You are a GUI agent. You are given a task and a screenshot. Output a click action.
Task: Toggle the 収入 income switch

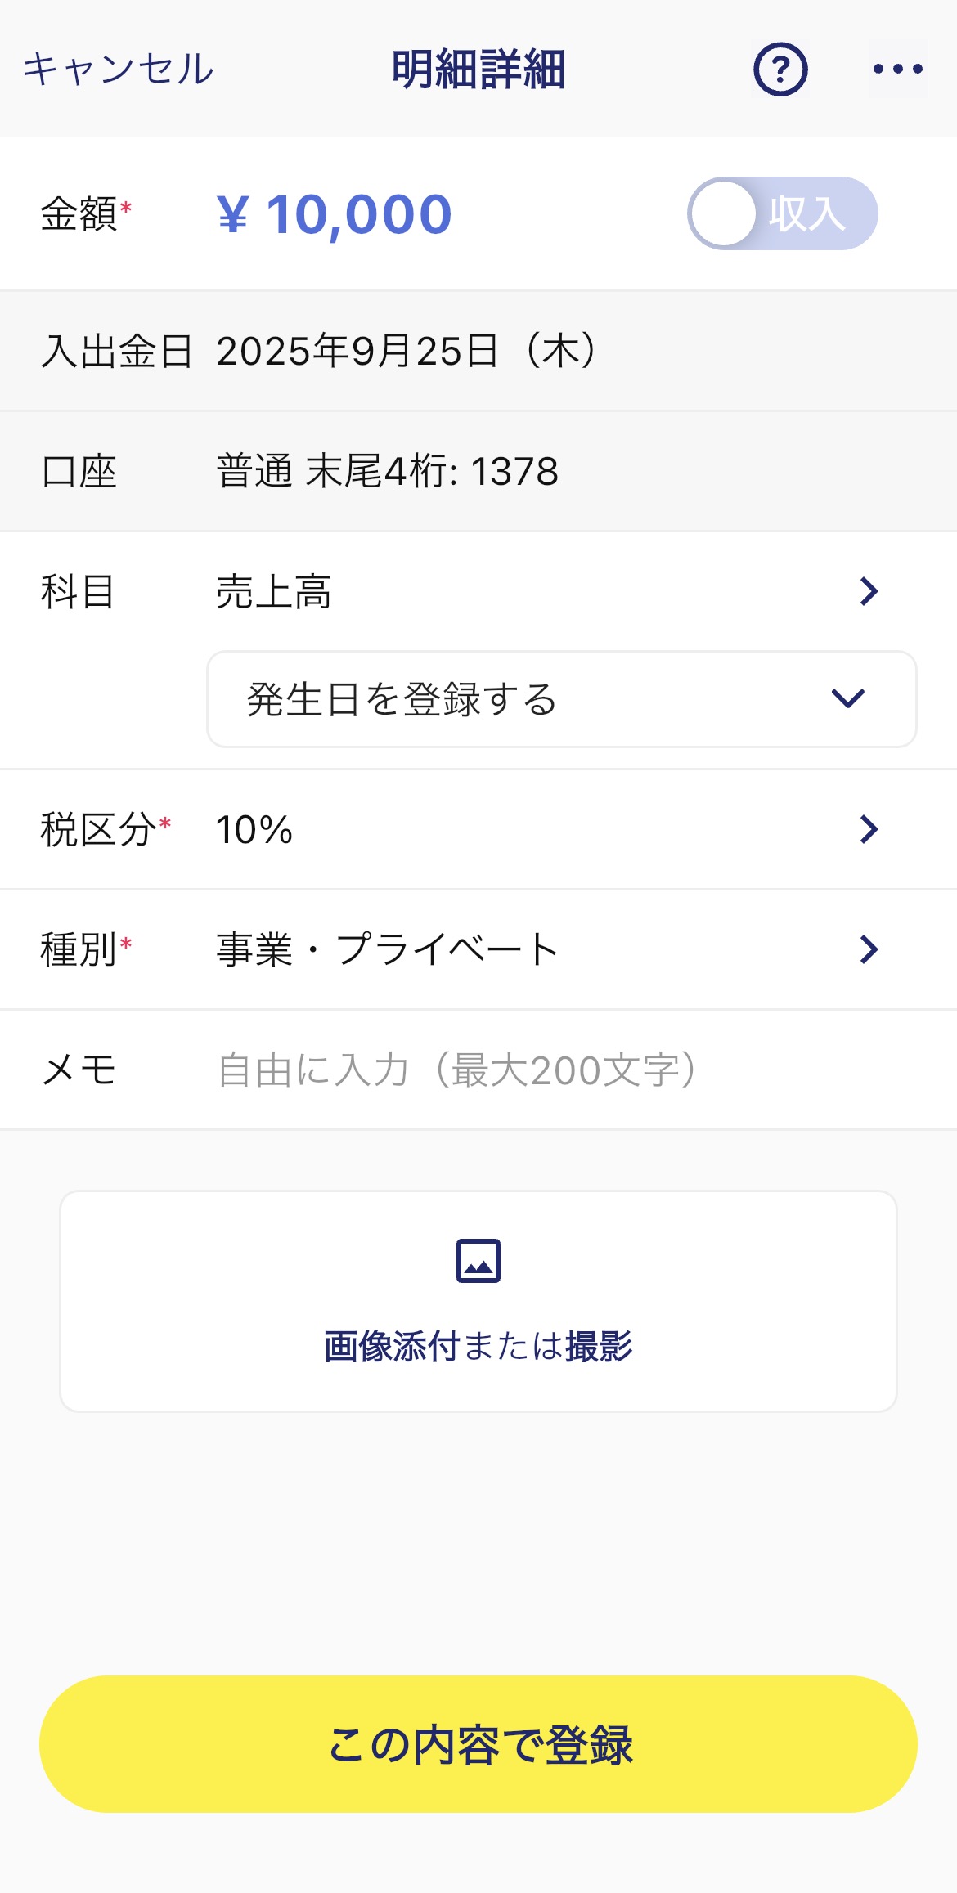coord(782,213)
